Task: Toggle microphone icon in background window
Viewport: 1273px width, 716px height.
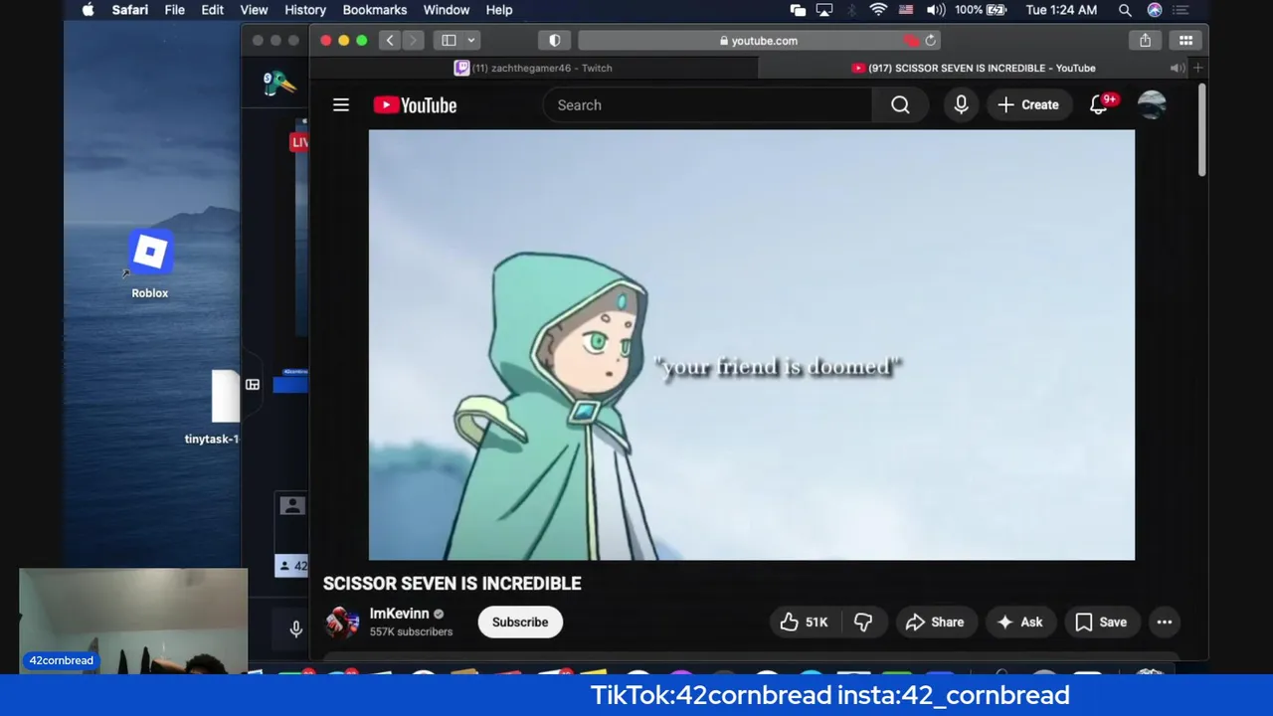Action: click(x=295, y=628)
